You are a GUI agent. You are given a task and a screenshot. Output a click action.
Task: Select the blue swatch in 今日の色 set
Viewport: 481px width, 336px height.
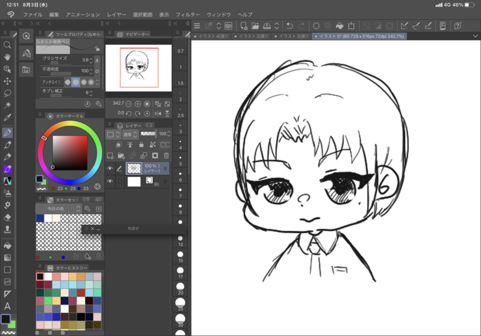[40, 218]
